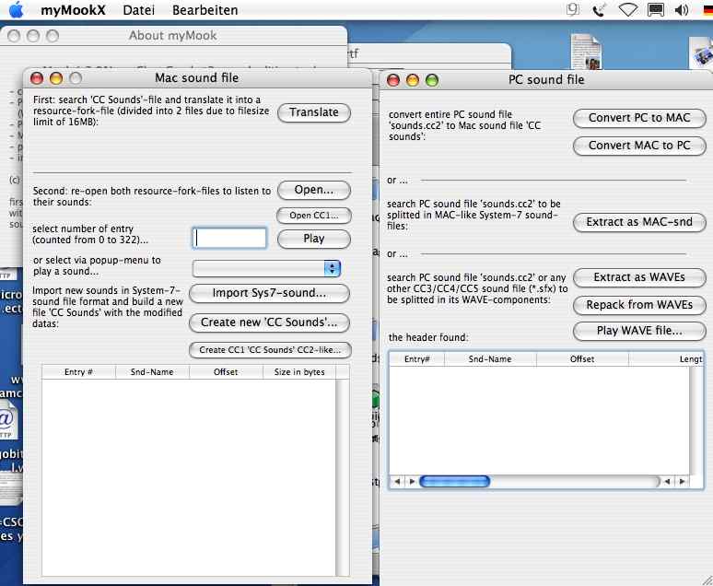The height and width of the screenshot is (586, 713).
Task: Click the Size in bytes column header
Action: coord(299,371)
